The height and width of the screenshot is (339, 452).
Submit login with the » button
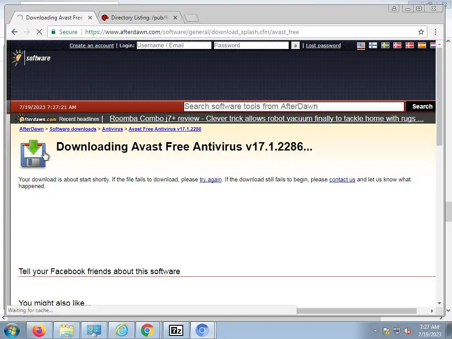pyautogui.click(x=295, y=45)
